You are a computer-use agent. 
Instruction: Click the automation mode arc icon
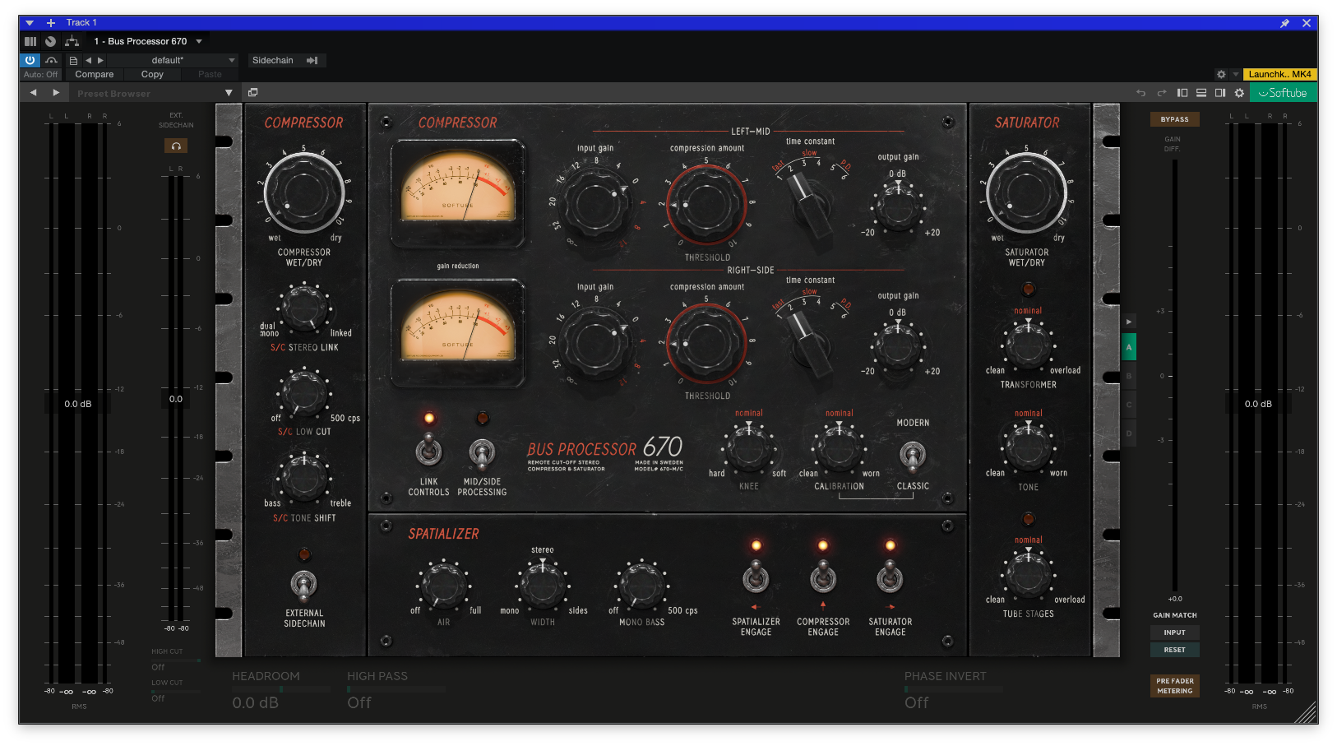coord(52,60)
